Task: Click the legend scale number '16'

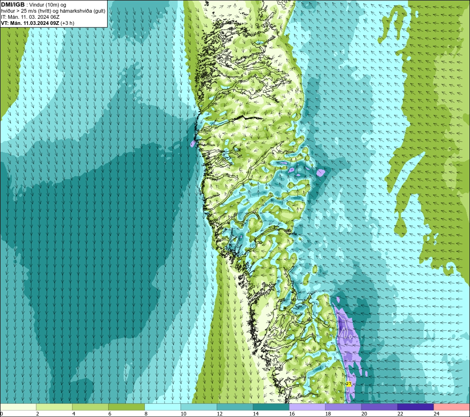Action: point(292,414)
